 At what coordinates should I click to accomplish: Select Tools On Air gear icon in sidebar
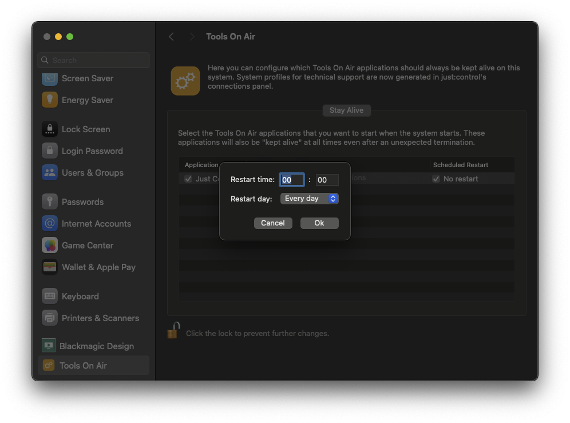[49, 366]
